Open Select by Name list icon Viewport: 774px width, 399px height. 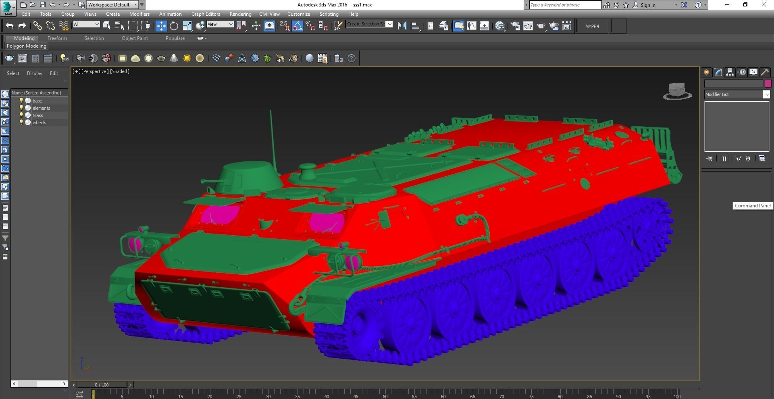[x=120, y=26]
